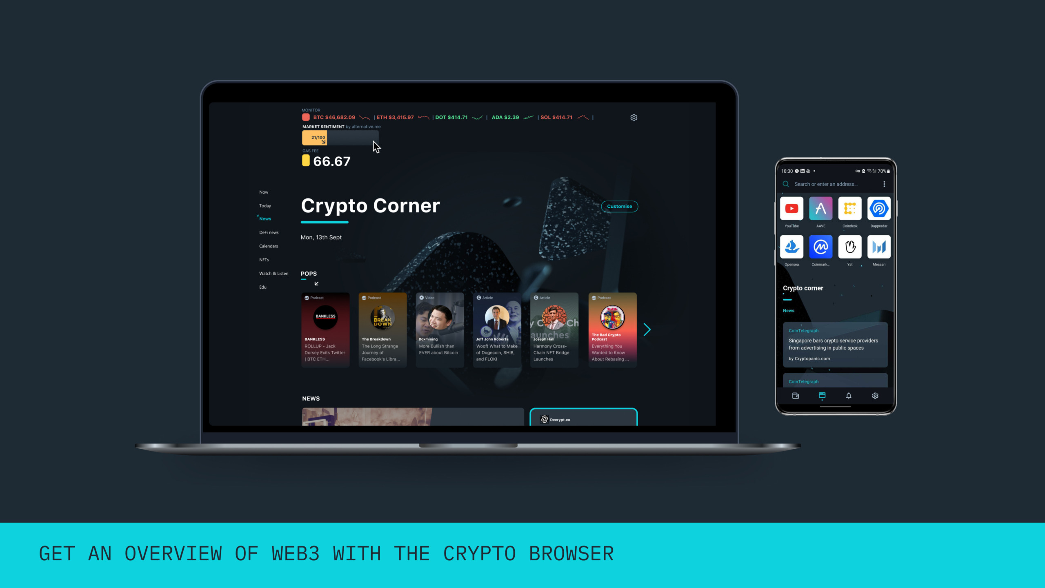Click the Customise button on Crypto Corner
1045x588 pixels.
click(619, 206)
